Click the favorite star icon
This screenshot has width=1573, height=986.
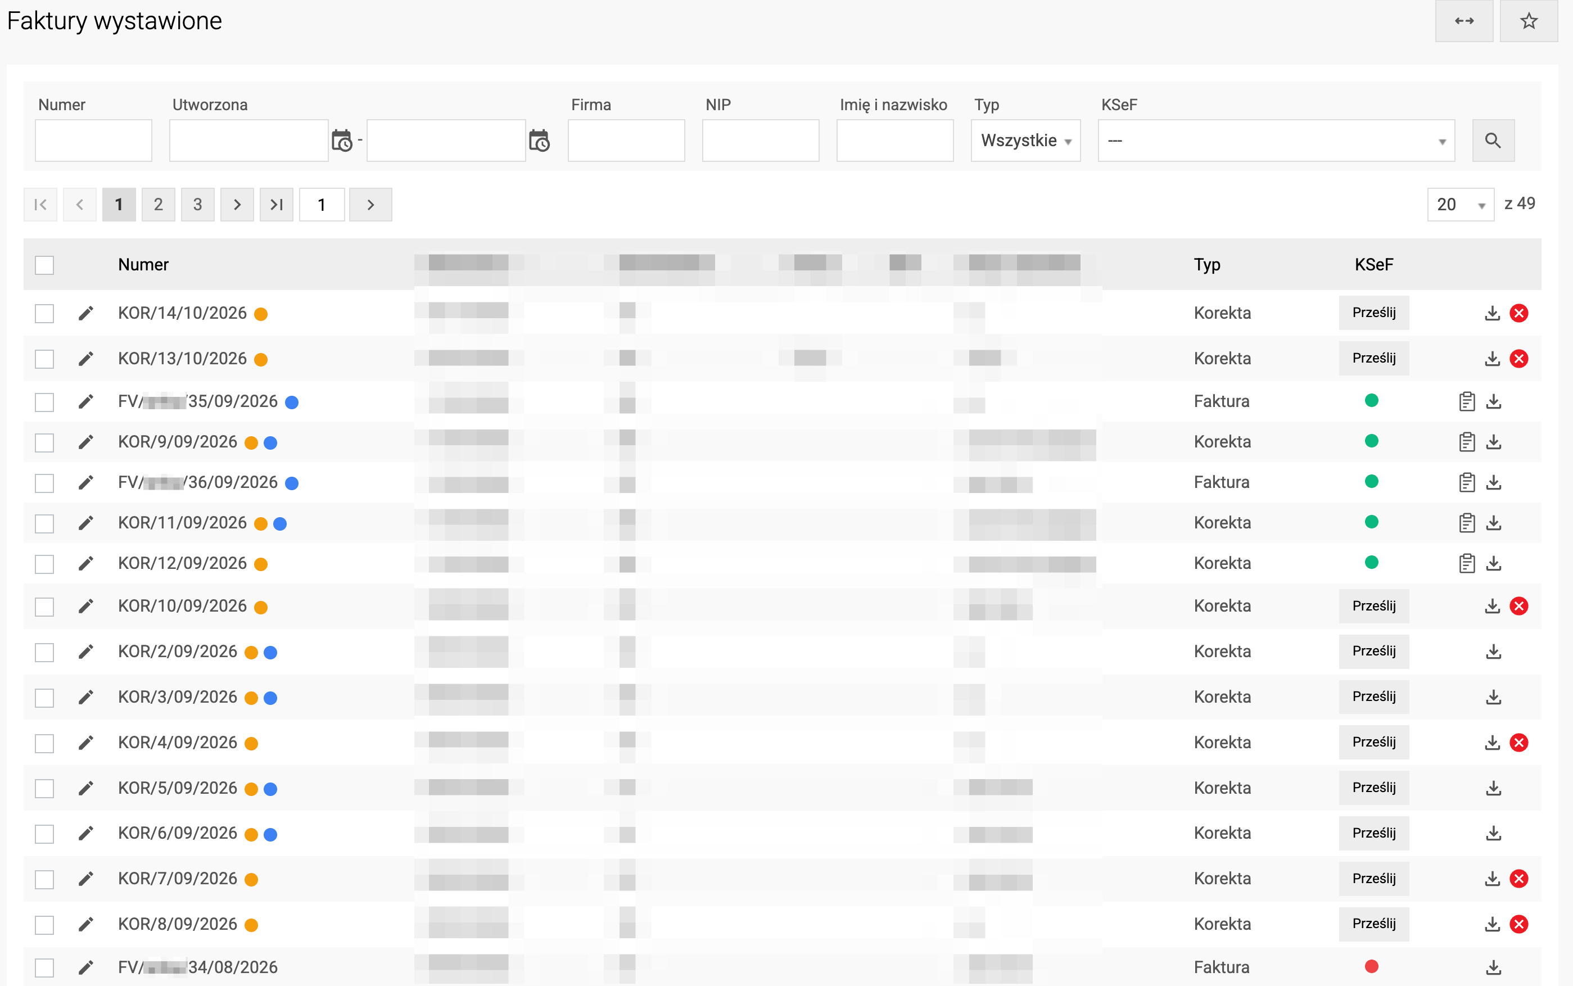pos(1529,21)
